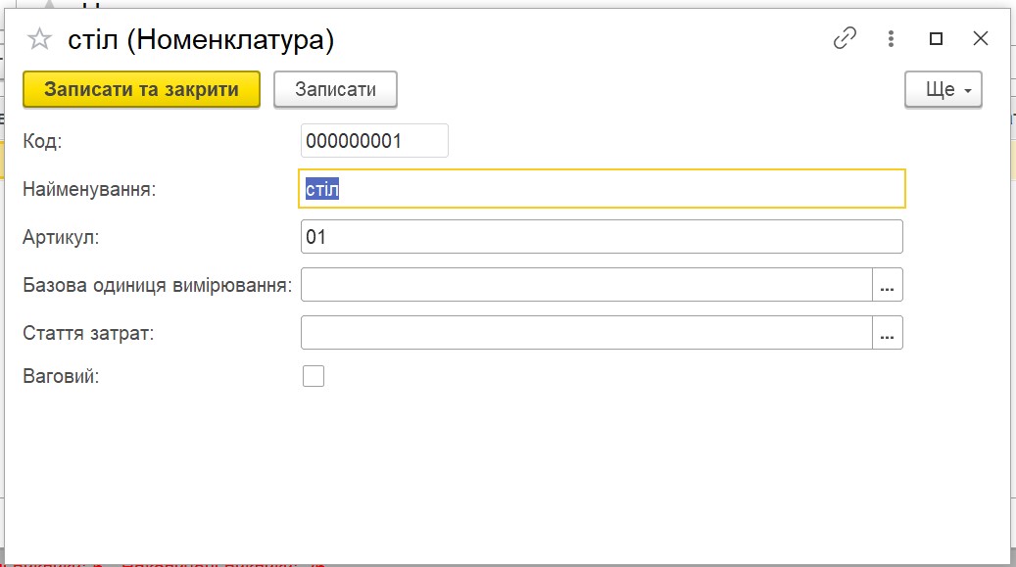The image size is (1016, 567).
Task: Toggle the Ваговий checkbox
Action: [313, 376]
